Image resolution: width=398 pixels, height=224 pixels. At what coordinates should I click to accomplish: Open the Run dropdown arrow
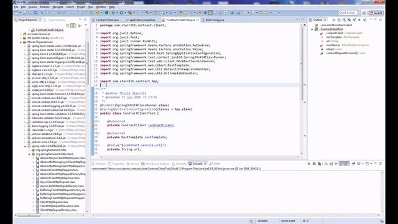125,12
